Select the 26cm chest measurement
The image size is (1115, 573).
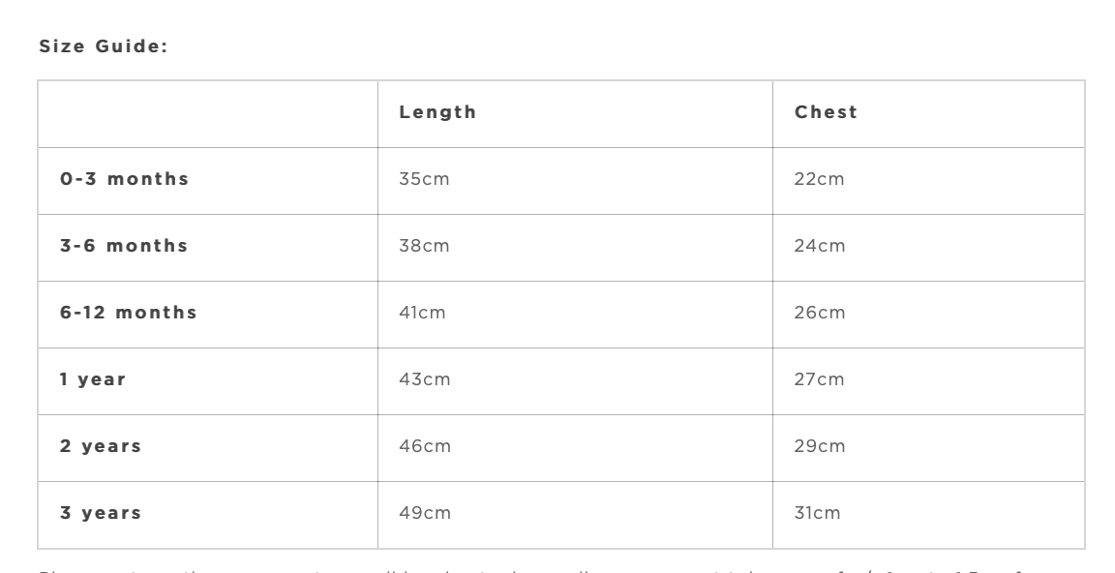(x=819, y=313)
